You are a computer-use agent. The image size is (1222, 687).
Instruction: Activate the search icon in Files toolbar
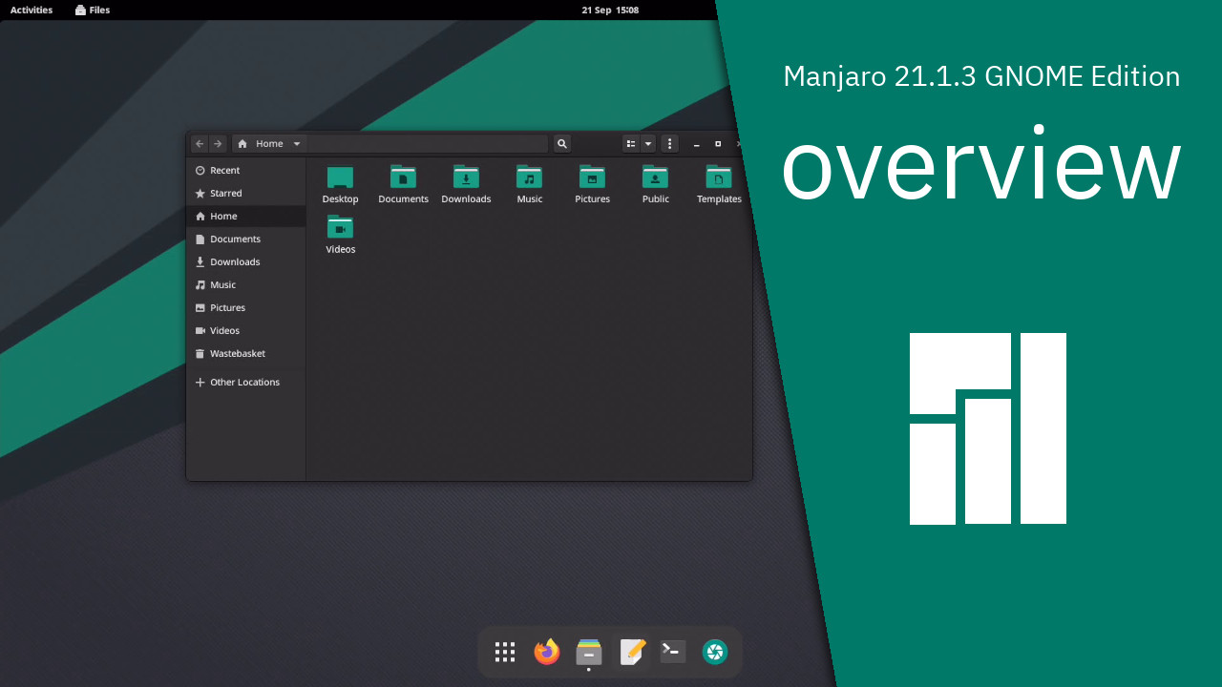(561, 143)
